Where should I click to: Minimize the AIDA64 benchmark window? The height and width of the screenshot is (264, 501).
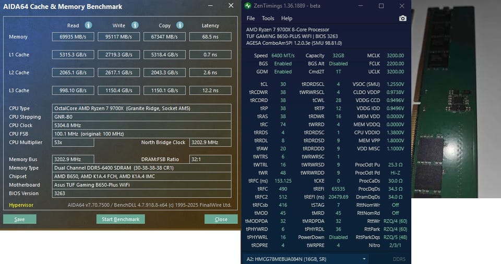click(210, 6)
